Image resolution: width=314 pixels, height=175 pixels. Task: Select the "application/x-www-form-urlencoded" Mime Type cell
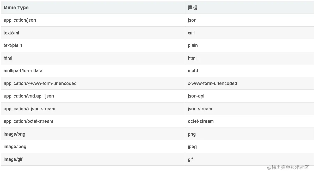click(40, 83)
